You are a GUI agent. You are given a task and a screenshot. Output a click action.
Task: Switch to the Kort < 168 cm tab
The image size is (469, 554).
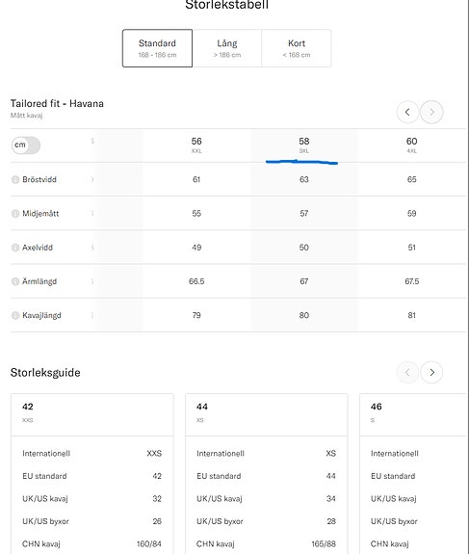click(297, 48)
